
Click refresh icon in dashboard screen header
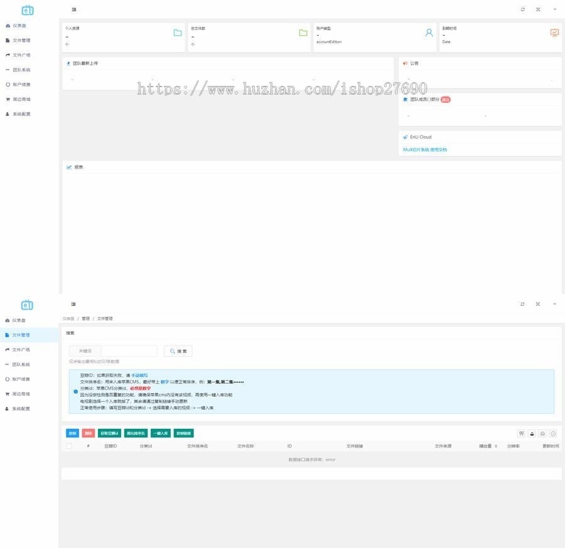click(x=522, y=9)
